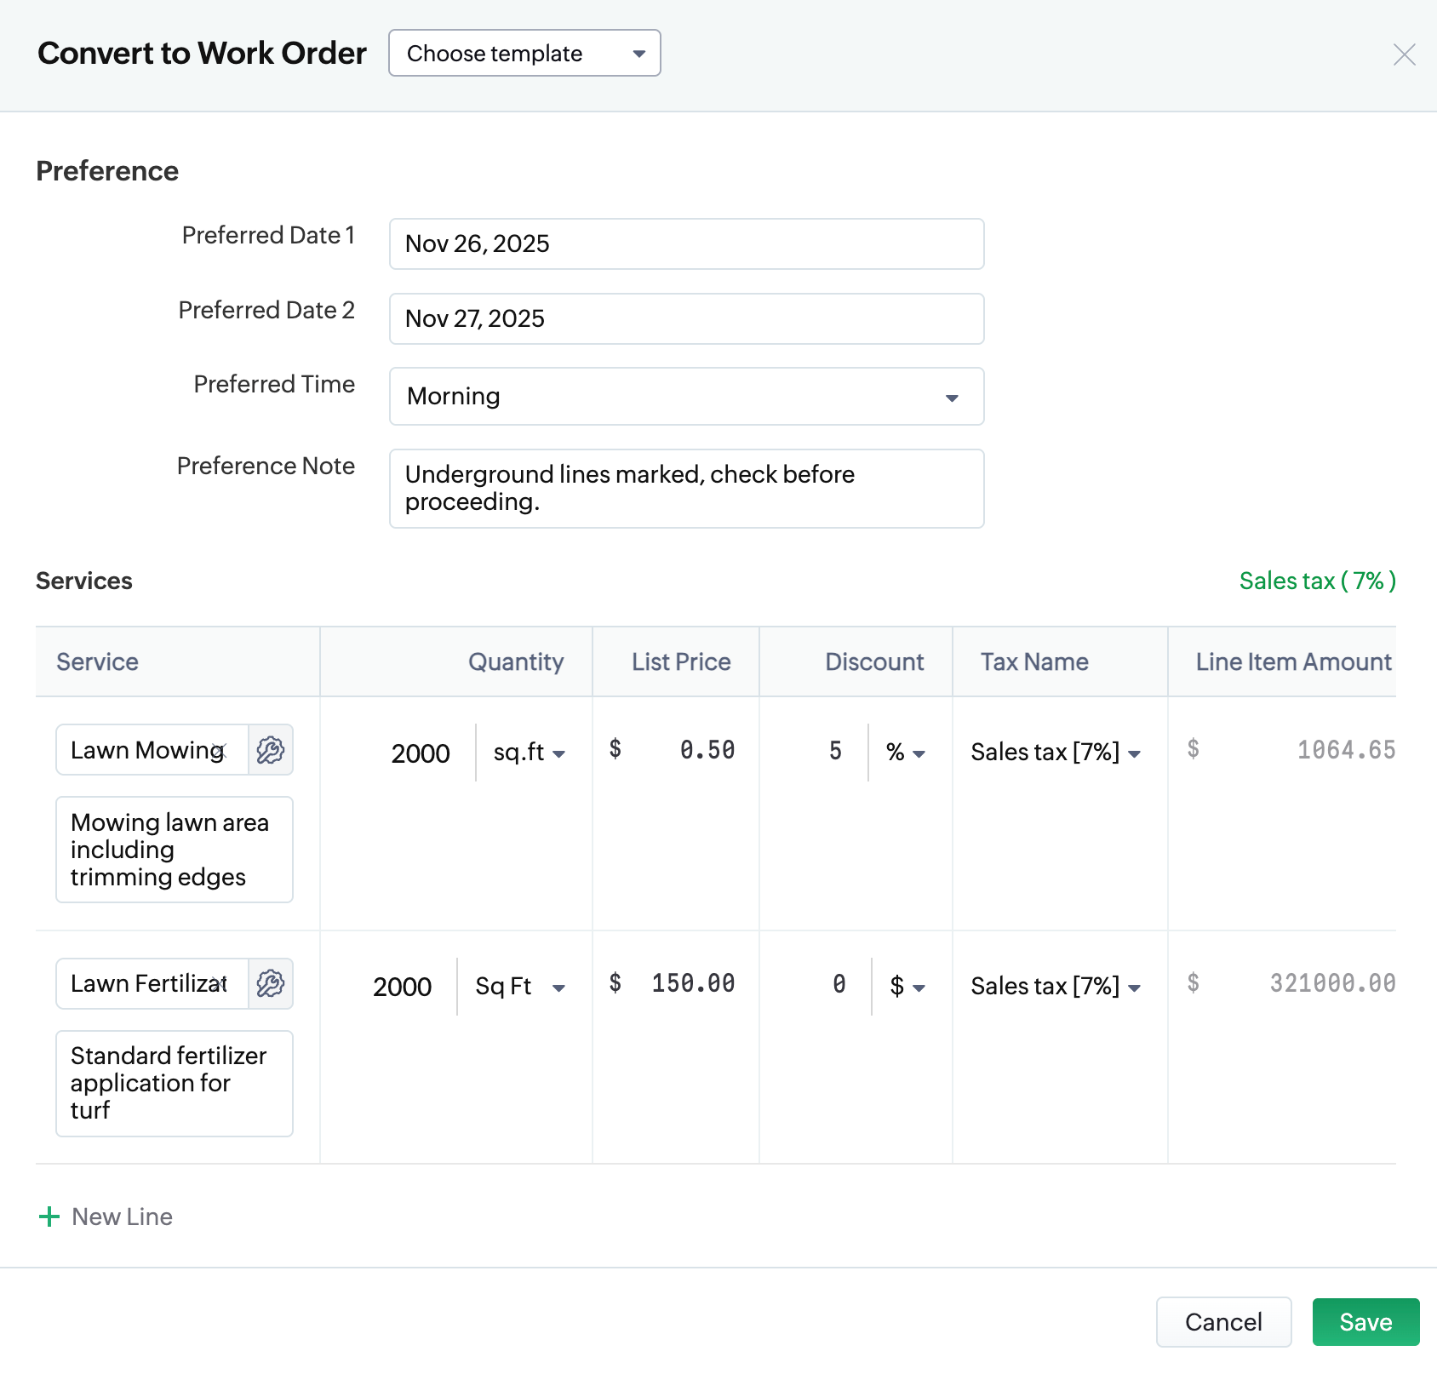This screenshot has height=1374, width=1437.
Task: Open the Sales tax dropdown for Lawn Mowing
Action: pos(1056,753)
